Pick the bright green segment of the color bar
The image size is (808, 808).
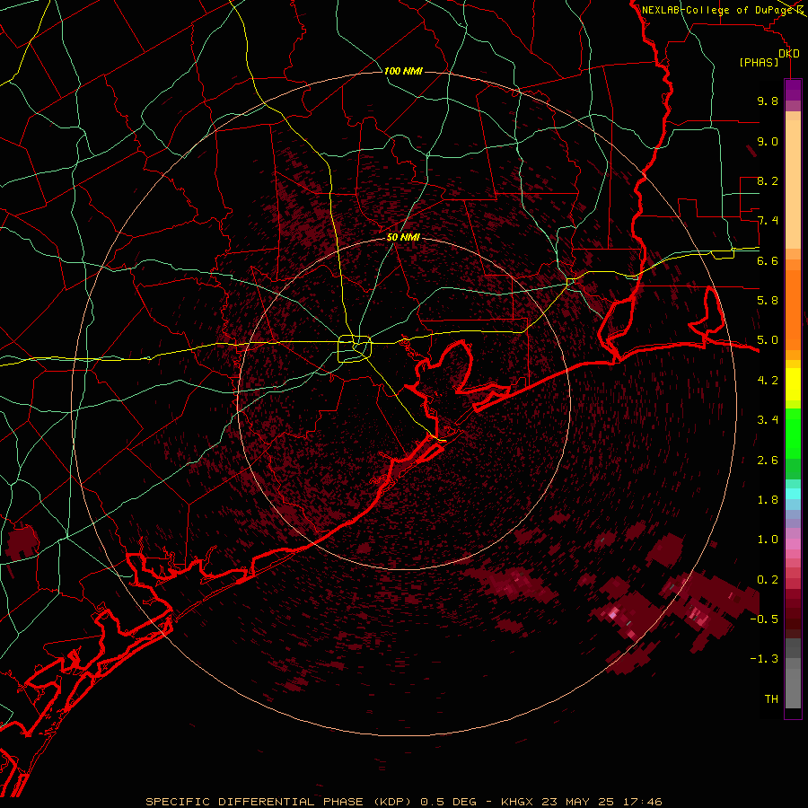point(793,433)
